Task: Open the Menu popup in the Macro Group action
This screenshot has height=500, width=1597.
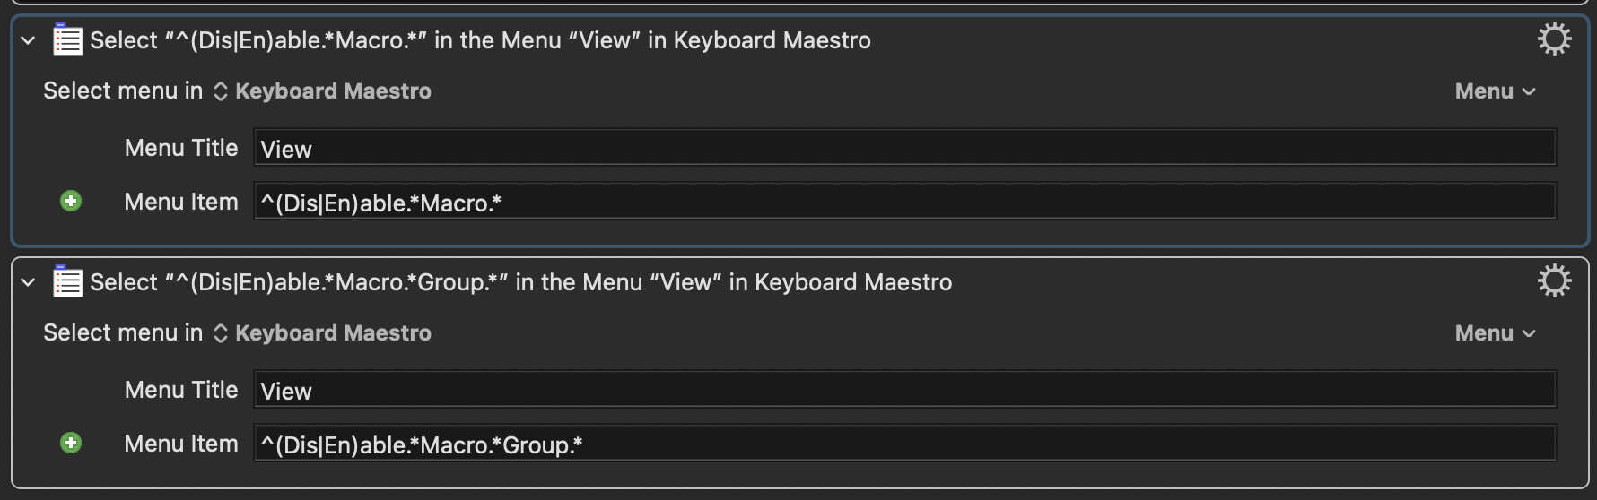Action: coord(1495,333)
